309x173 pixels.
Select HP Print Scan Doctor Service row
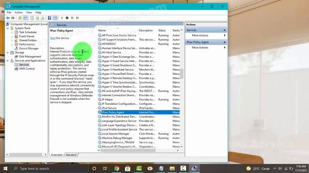pyautogui.click(x=139, y=35)
